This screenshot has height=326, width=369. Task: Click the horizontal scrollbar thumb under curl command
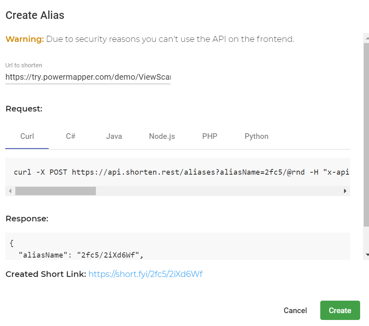56,191
